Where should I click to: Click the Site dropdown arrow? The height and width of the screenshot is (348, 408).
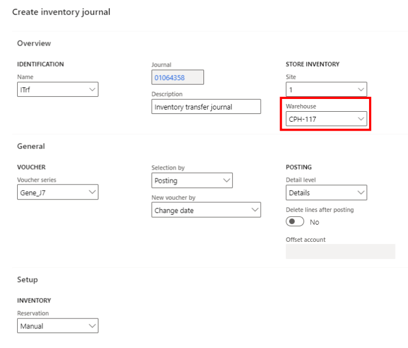pyautogui.click(x=361, y=90)
